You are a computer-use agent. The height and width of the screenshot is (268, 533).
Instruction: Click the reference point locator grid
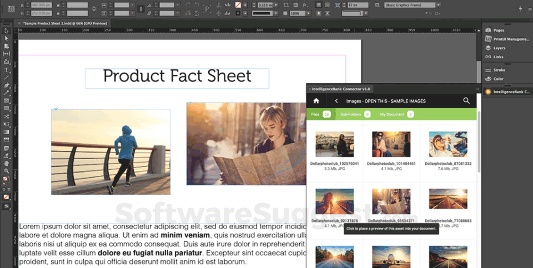click(12, 9)
